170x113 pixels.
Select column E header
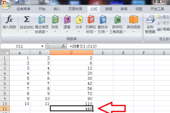click(123, 53)
